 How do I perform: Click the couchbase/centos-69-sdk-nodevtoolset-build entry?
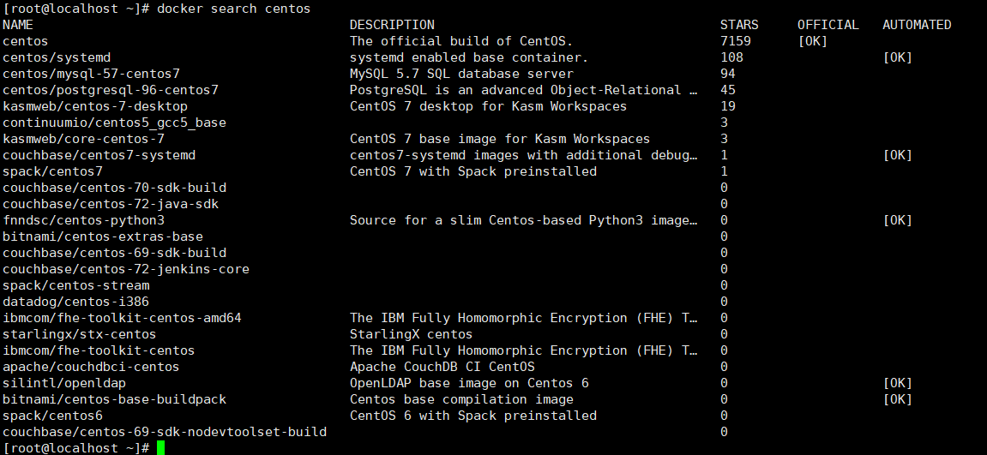(165, 432)
